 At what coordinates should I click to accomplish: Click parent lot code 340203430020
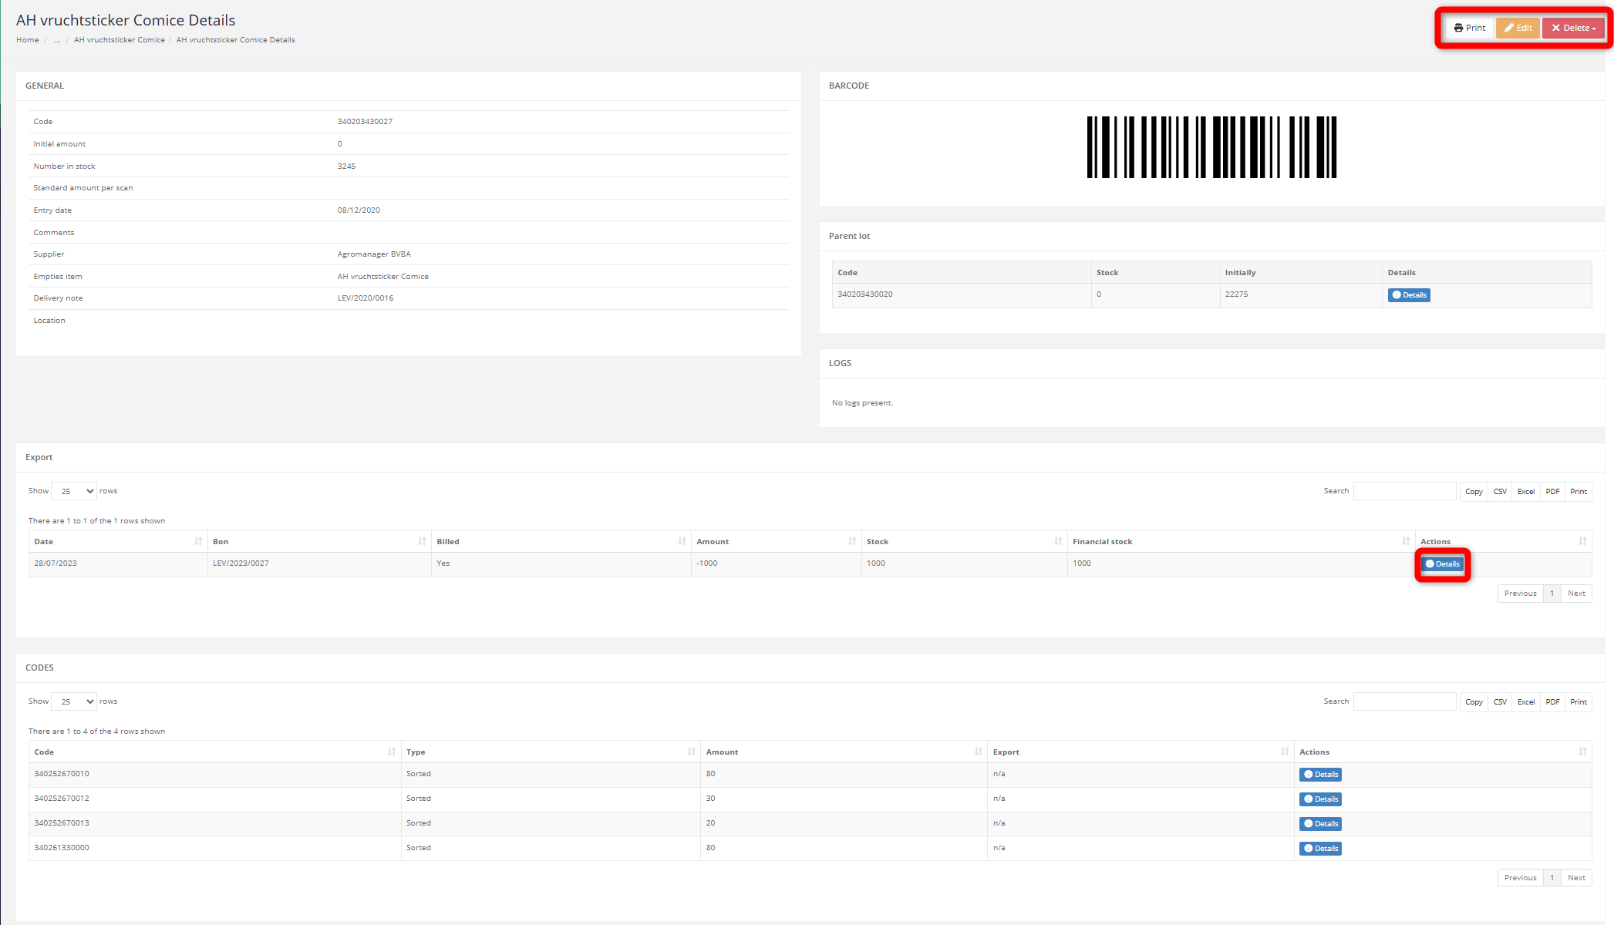pos(865,294)
